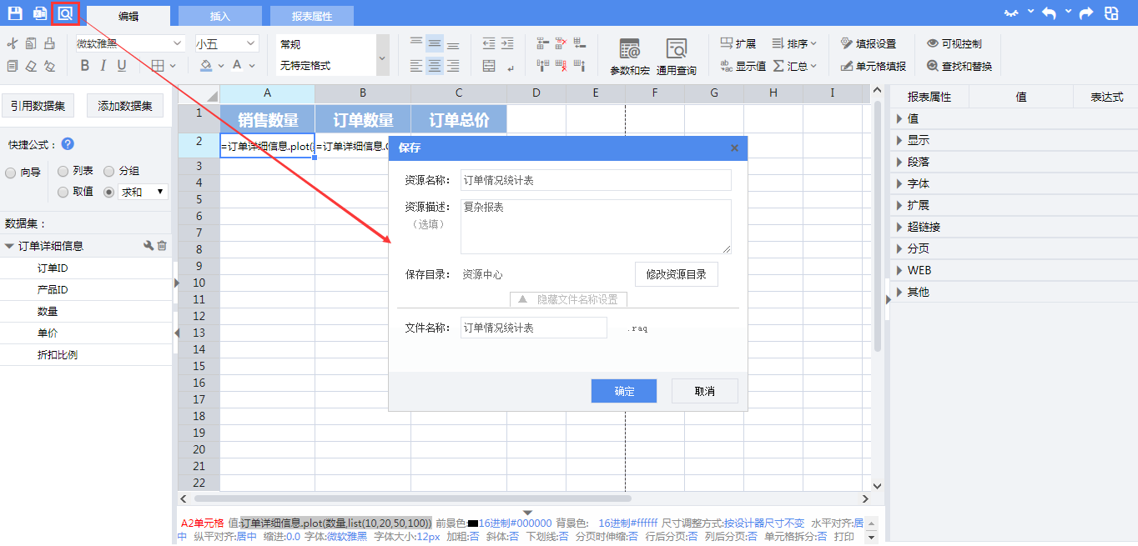
Task: Select the 分组 radio button
Action: coord(109,171)
